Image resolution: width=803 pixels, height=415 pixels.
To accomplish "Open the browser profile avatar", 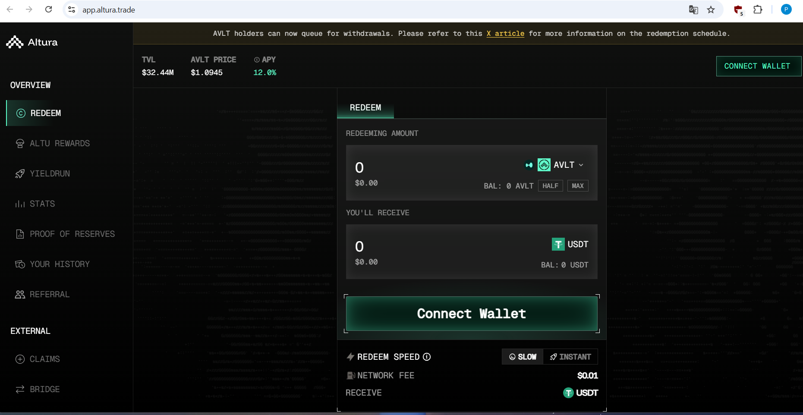I will click(786, 9).
